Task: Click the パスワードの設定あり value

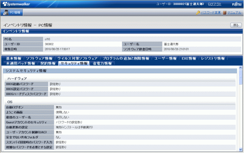Action: point(69,122)
